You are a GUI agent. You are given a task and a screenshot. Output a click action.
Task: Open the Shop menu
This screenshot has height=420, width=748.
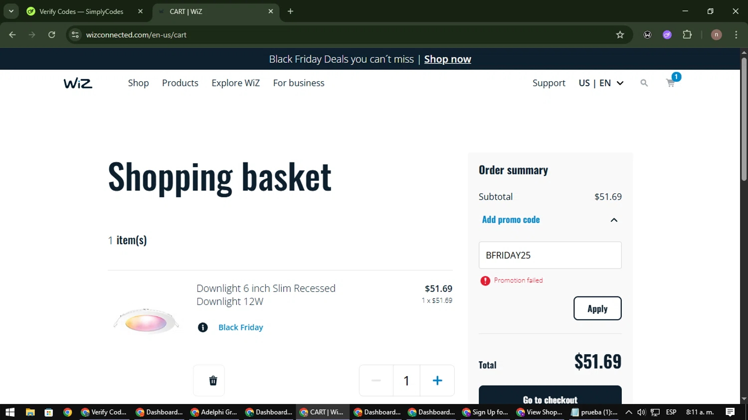coord(138,83)
